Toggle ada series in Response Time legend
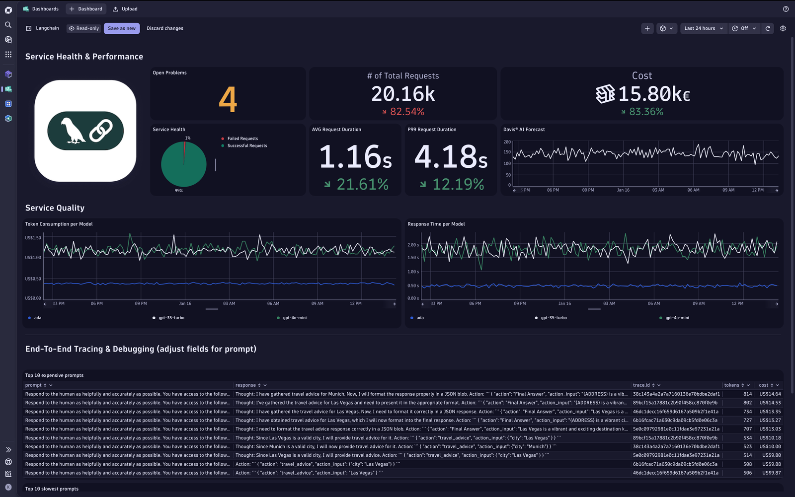This screenshot has width=795, height=497. click(417, 318)
